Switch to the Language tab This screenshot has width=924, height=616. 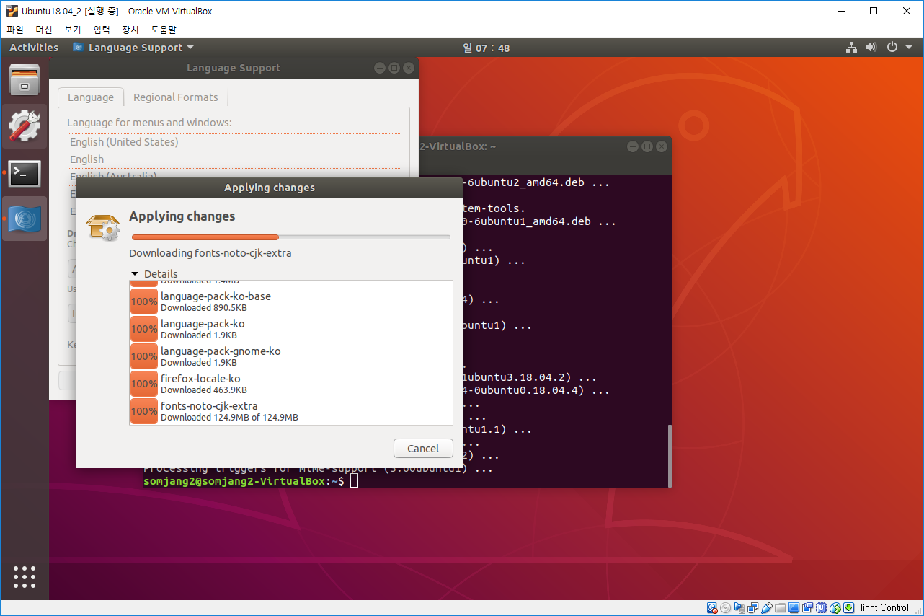point(91,97)
